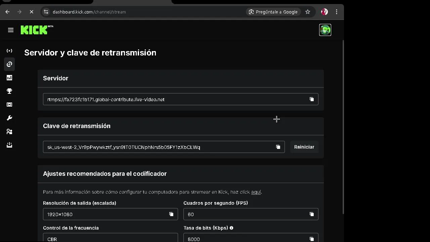
Task: Copy the 8000 bitrate value
Action: click(312, 239)
